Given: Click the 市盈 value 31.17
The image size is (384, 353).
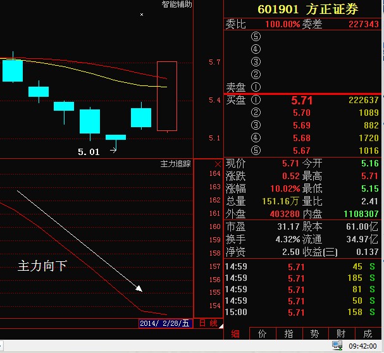Looking at the screenshot, I should (288, 227).
